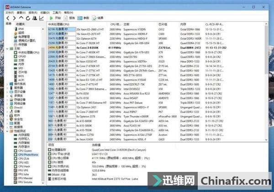Expand the 软件 tree node
The image size is (274, 192).
[7, 115]
